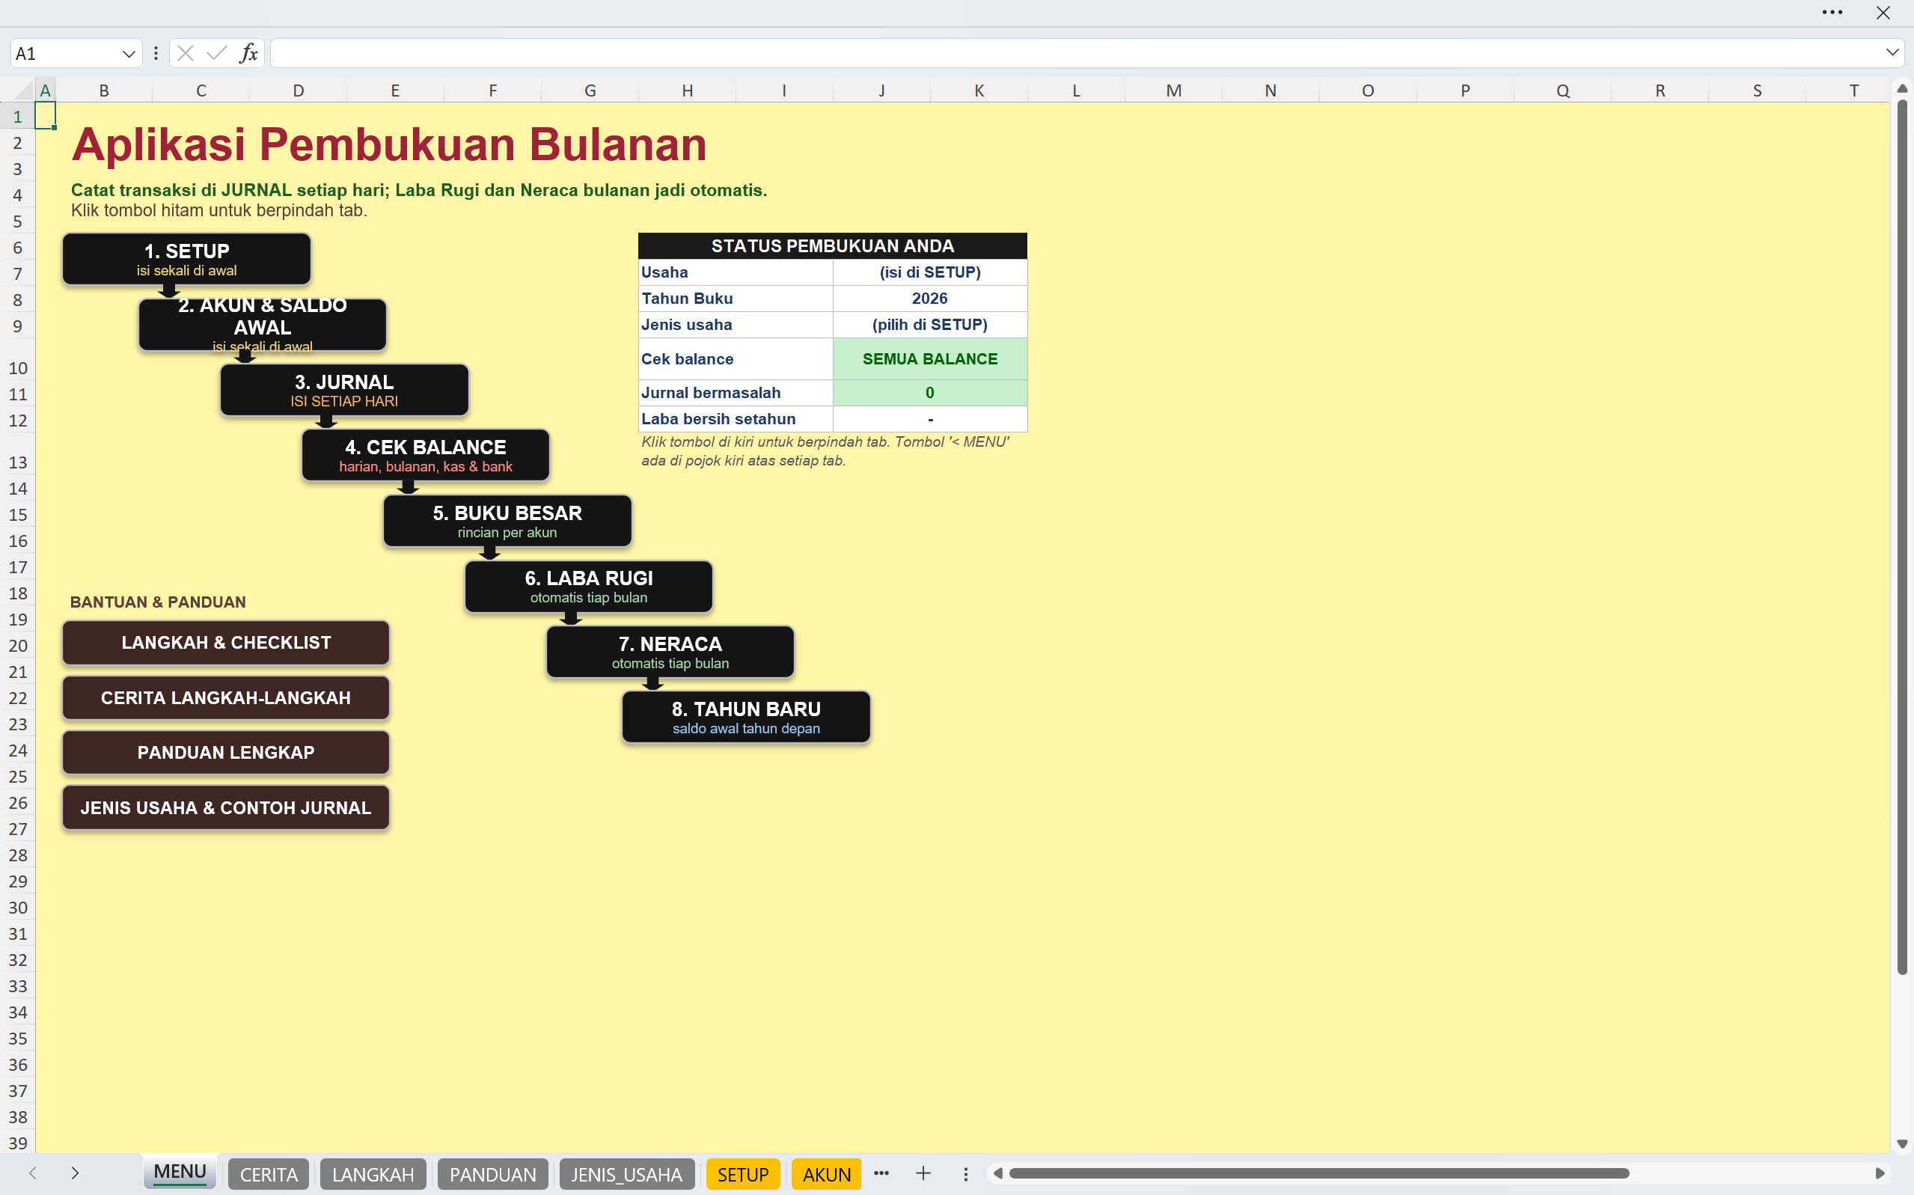Open the three-dot window options menu

(1832, 12)
